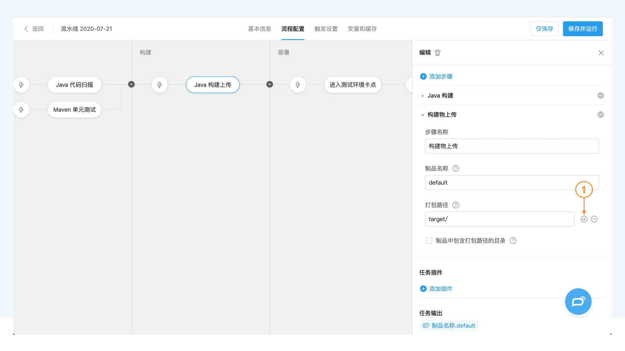Click 保存并运行 button
Image resolution: width=625 pixels, height=351 pixels.
click(x=582, y=29)
